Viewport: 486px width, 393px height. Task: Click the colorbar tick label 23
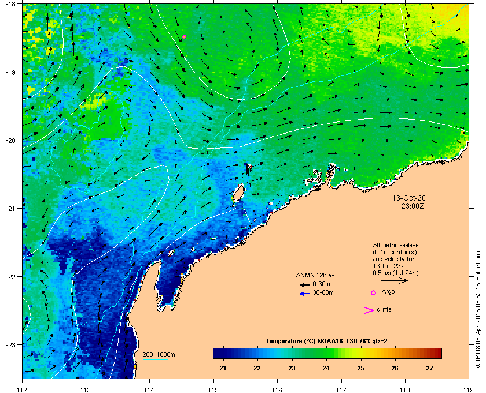point(292,369)
